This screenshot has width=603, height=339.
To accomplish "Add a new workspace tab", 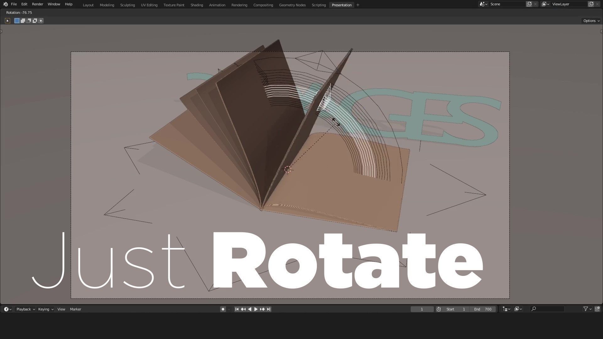I will (x=358, y=5).
